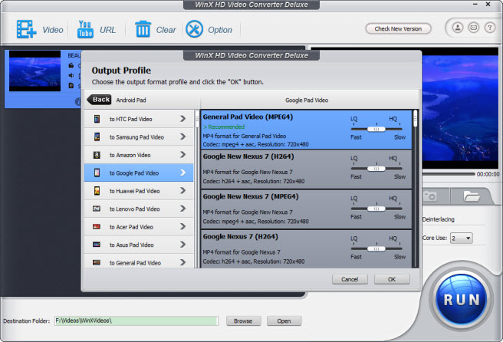Click the Back button

pyautogui.click(x=100, y=100)
